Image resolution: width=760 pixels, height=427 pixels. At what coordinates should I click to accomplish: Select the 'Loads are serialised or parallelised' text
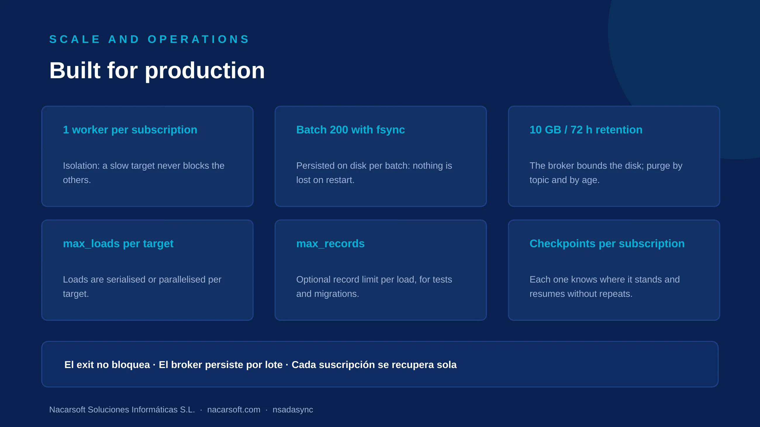pos(142,286)
